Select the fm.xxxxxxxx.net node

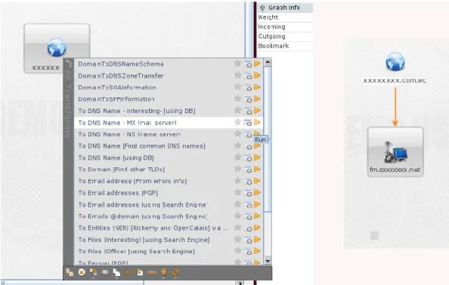coord(395,152)
